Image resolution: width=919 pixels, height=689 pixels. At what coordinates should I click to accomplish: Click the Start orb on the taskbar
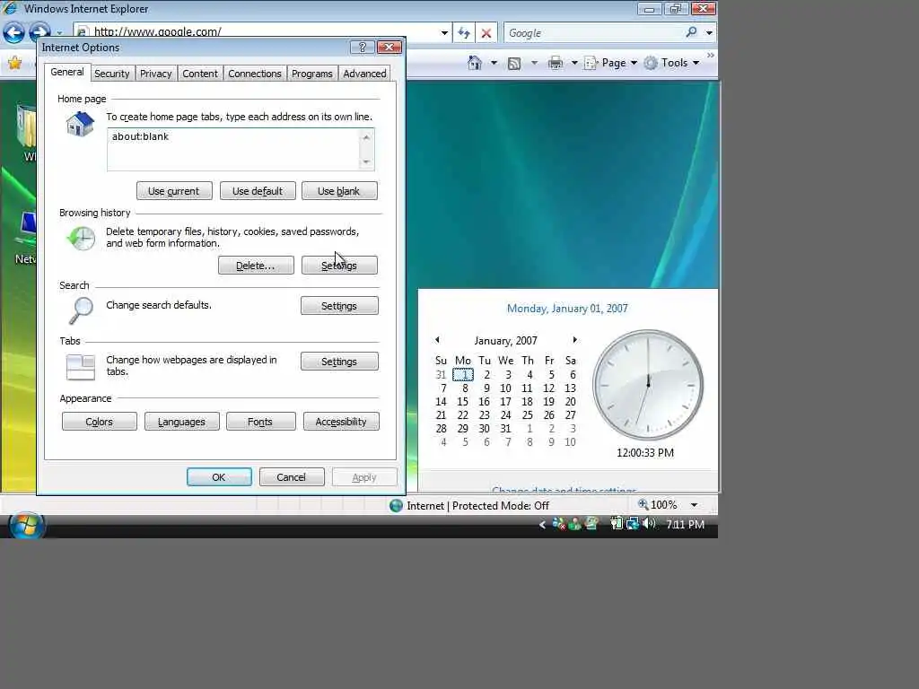coord(26,525)
